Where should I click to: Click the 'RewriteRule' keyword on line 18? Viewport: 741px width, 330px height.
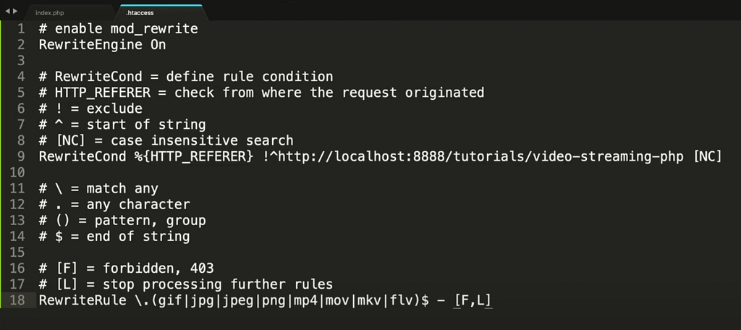click(x=82, y=300)
